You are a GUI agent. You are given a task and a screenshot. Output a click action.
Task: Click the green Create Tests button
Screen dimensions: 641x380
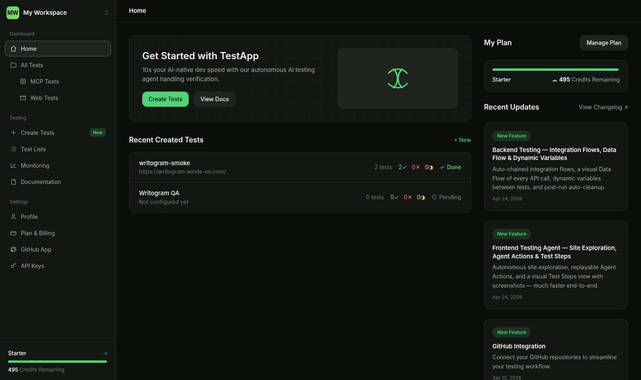pyautogui.click(x=165, y=99)
